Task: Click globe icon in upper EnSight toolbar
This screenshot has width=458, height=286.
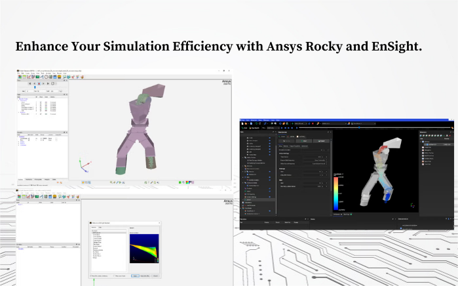Action: point(69,77)
